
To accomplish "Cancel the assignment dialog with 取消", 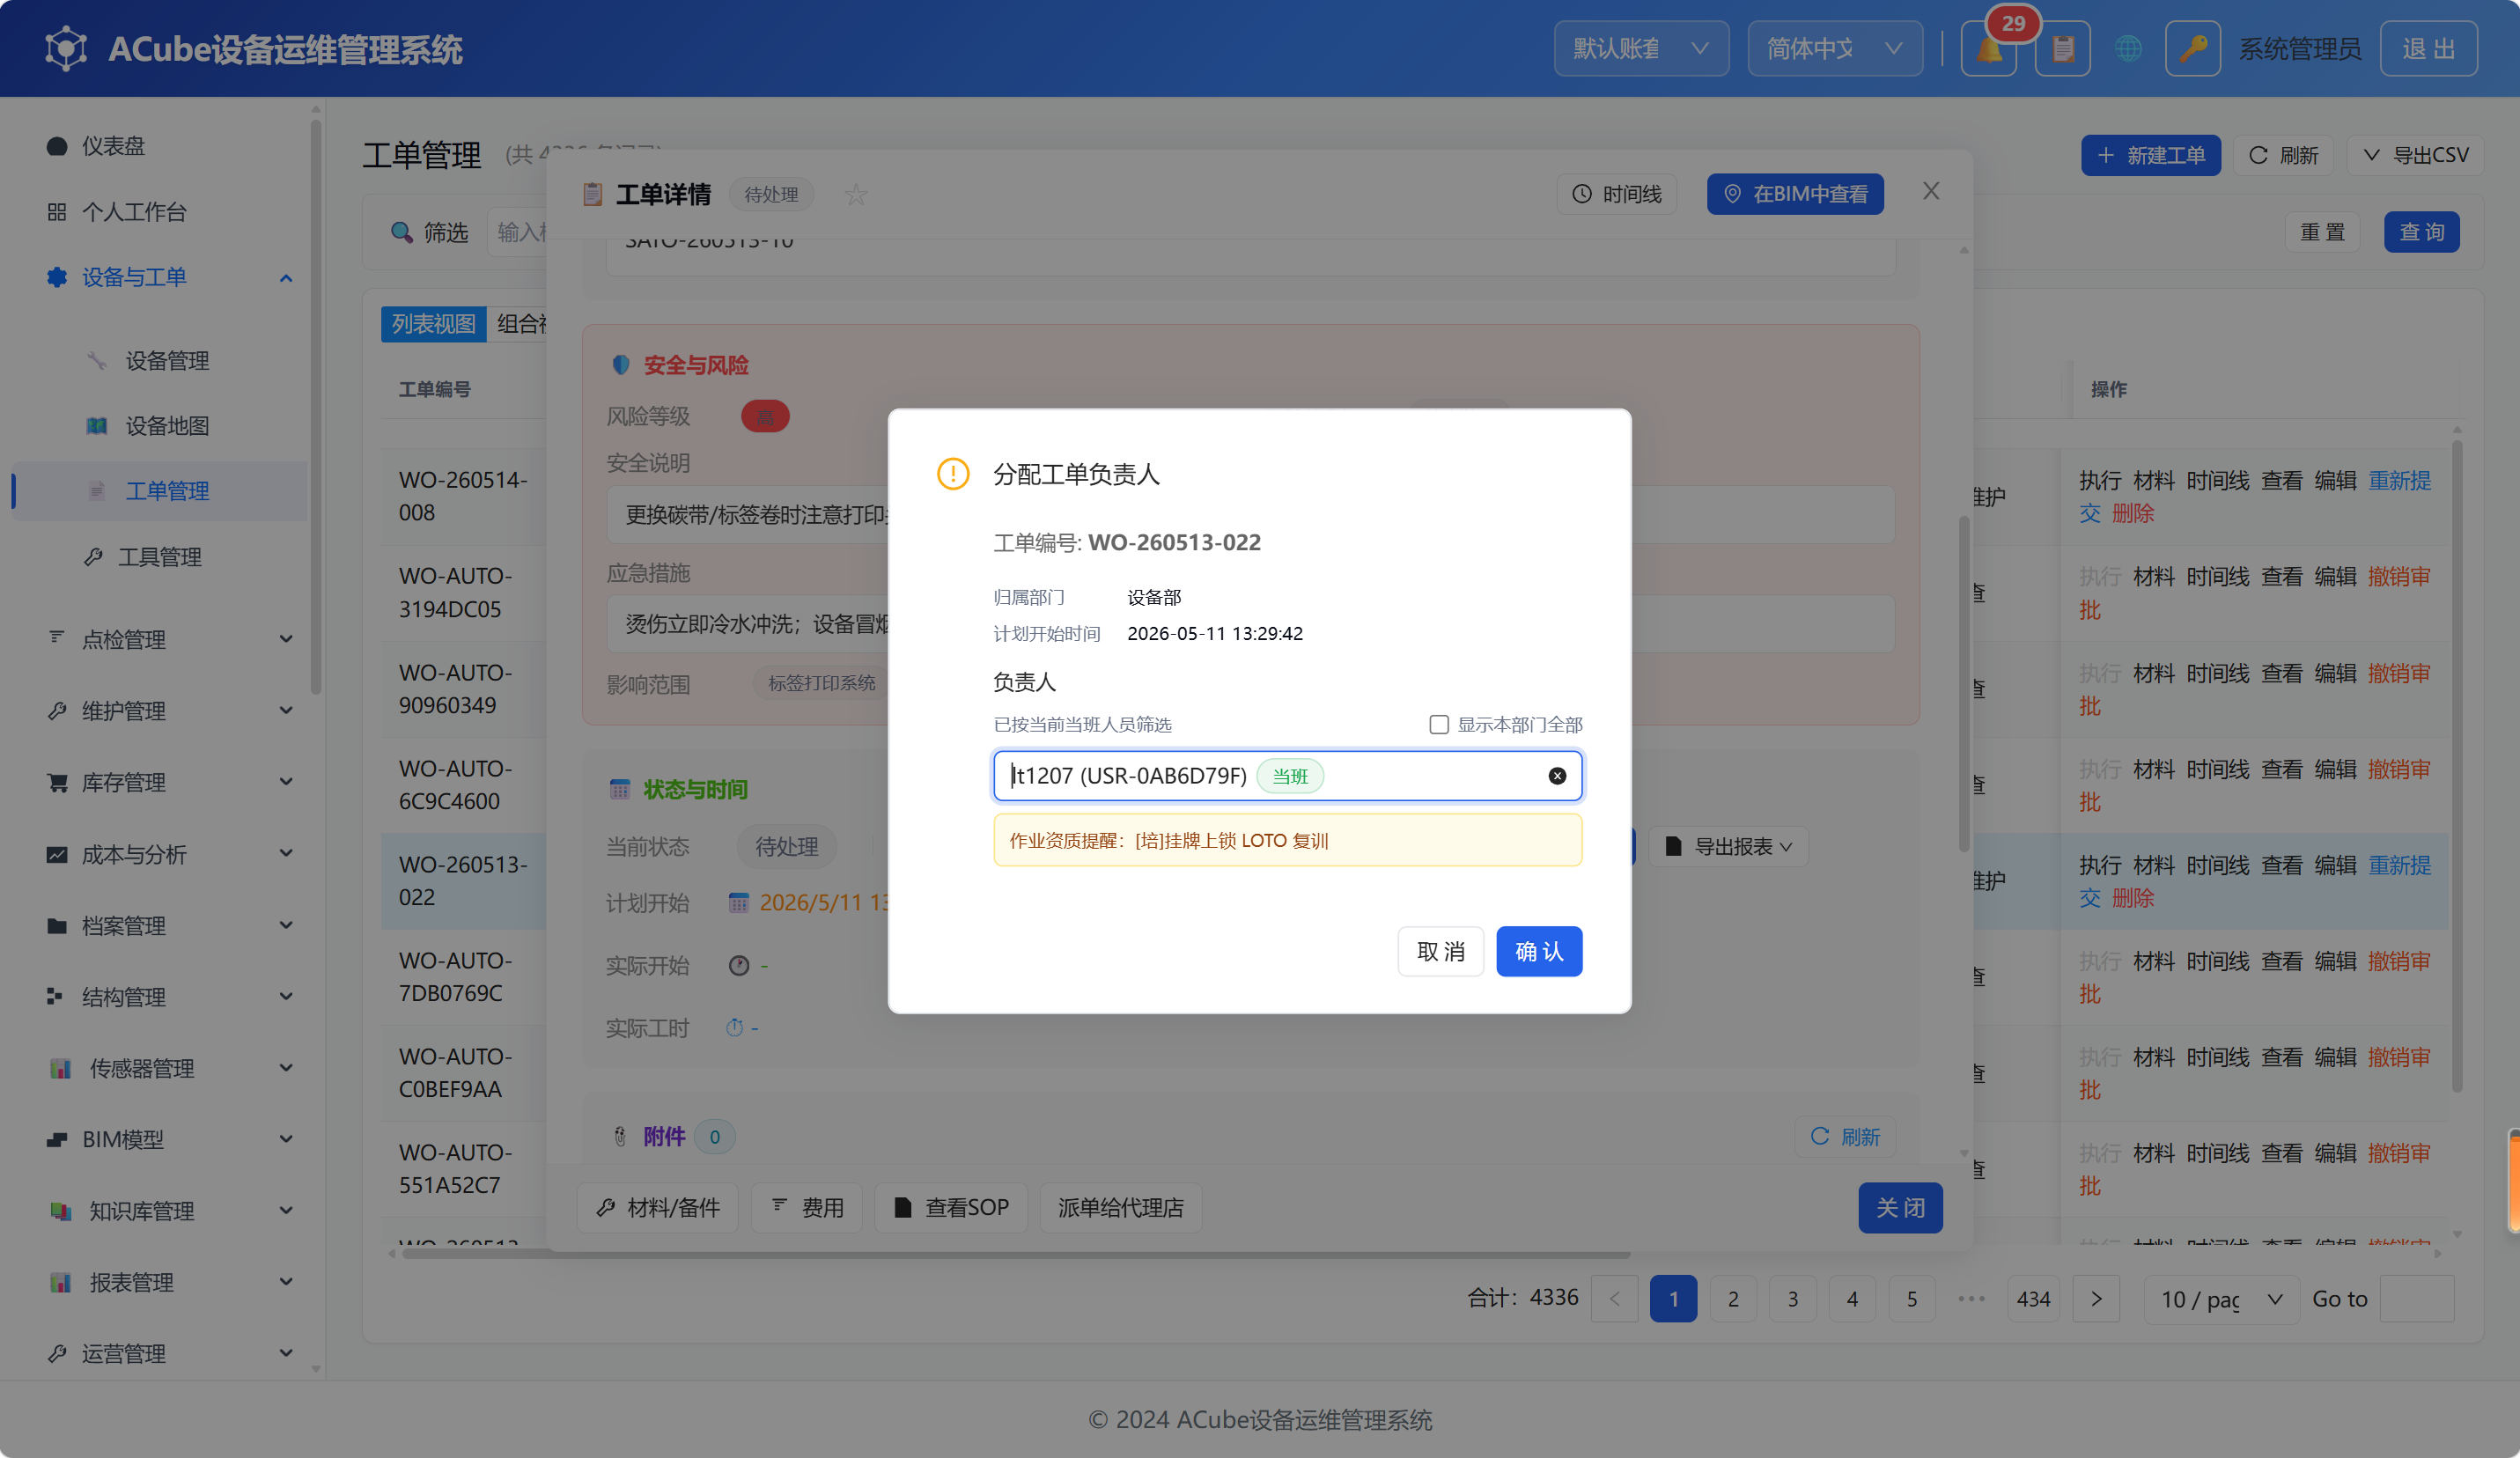I will pos(1440,951).
